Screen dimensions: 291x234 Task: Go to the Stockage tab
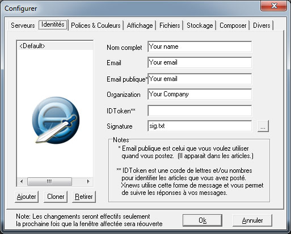click(x=200, y=25)
